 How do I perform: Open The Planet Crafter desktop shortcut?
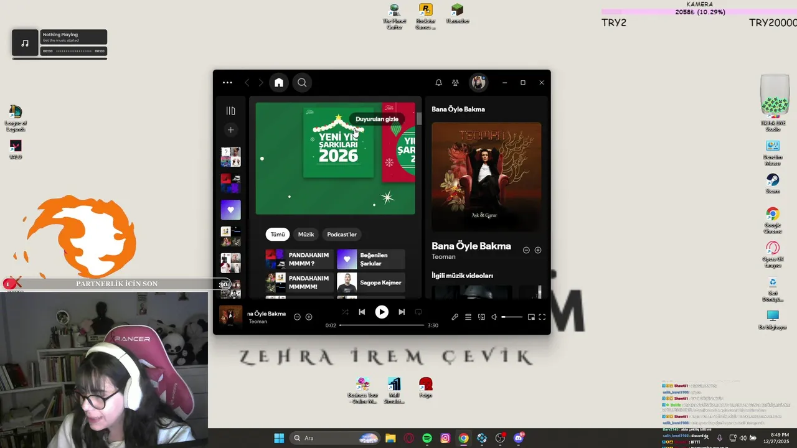[x=394, y=17]
